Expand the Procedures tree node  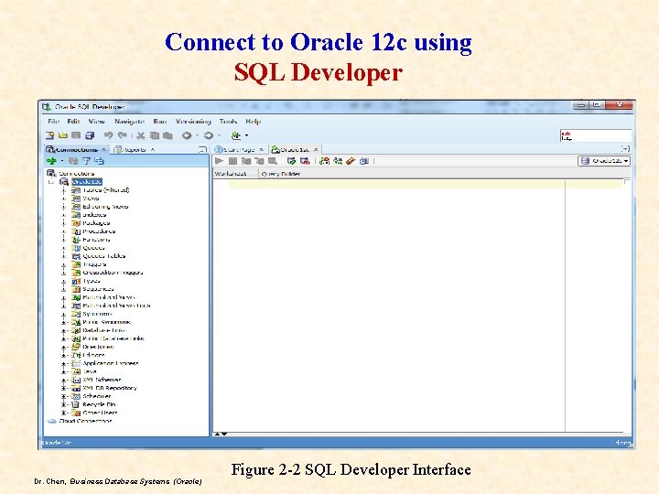[x=64, y=231]
